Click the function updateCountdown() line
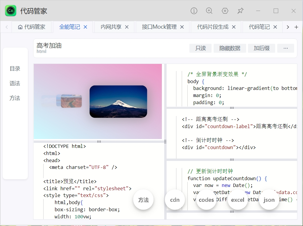 click(227, 178)
